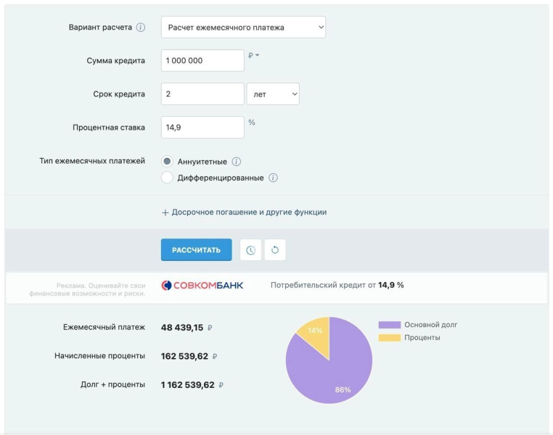Click the purple Основной долг legend swatch
553x435 pixels.
[x=389, y=325]
